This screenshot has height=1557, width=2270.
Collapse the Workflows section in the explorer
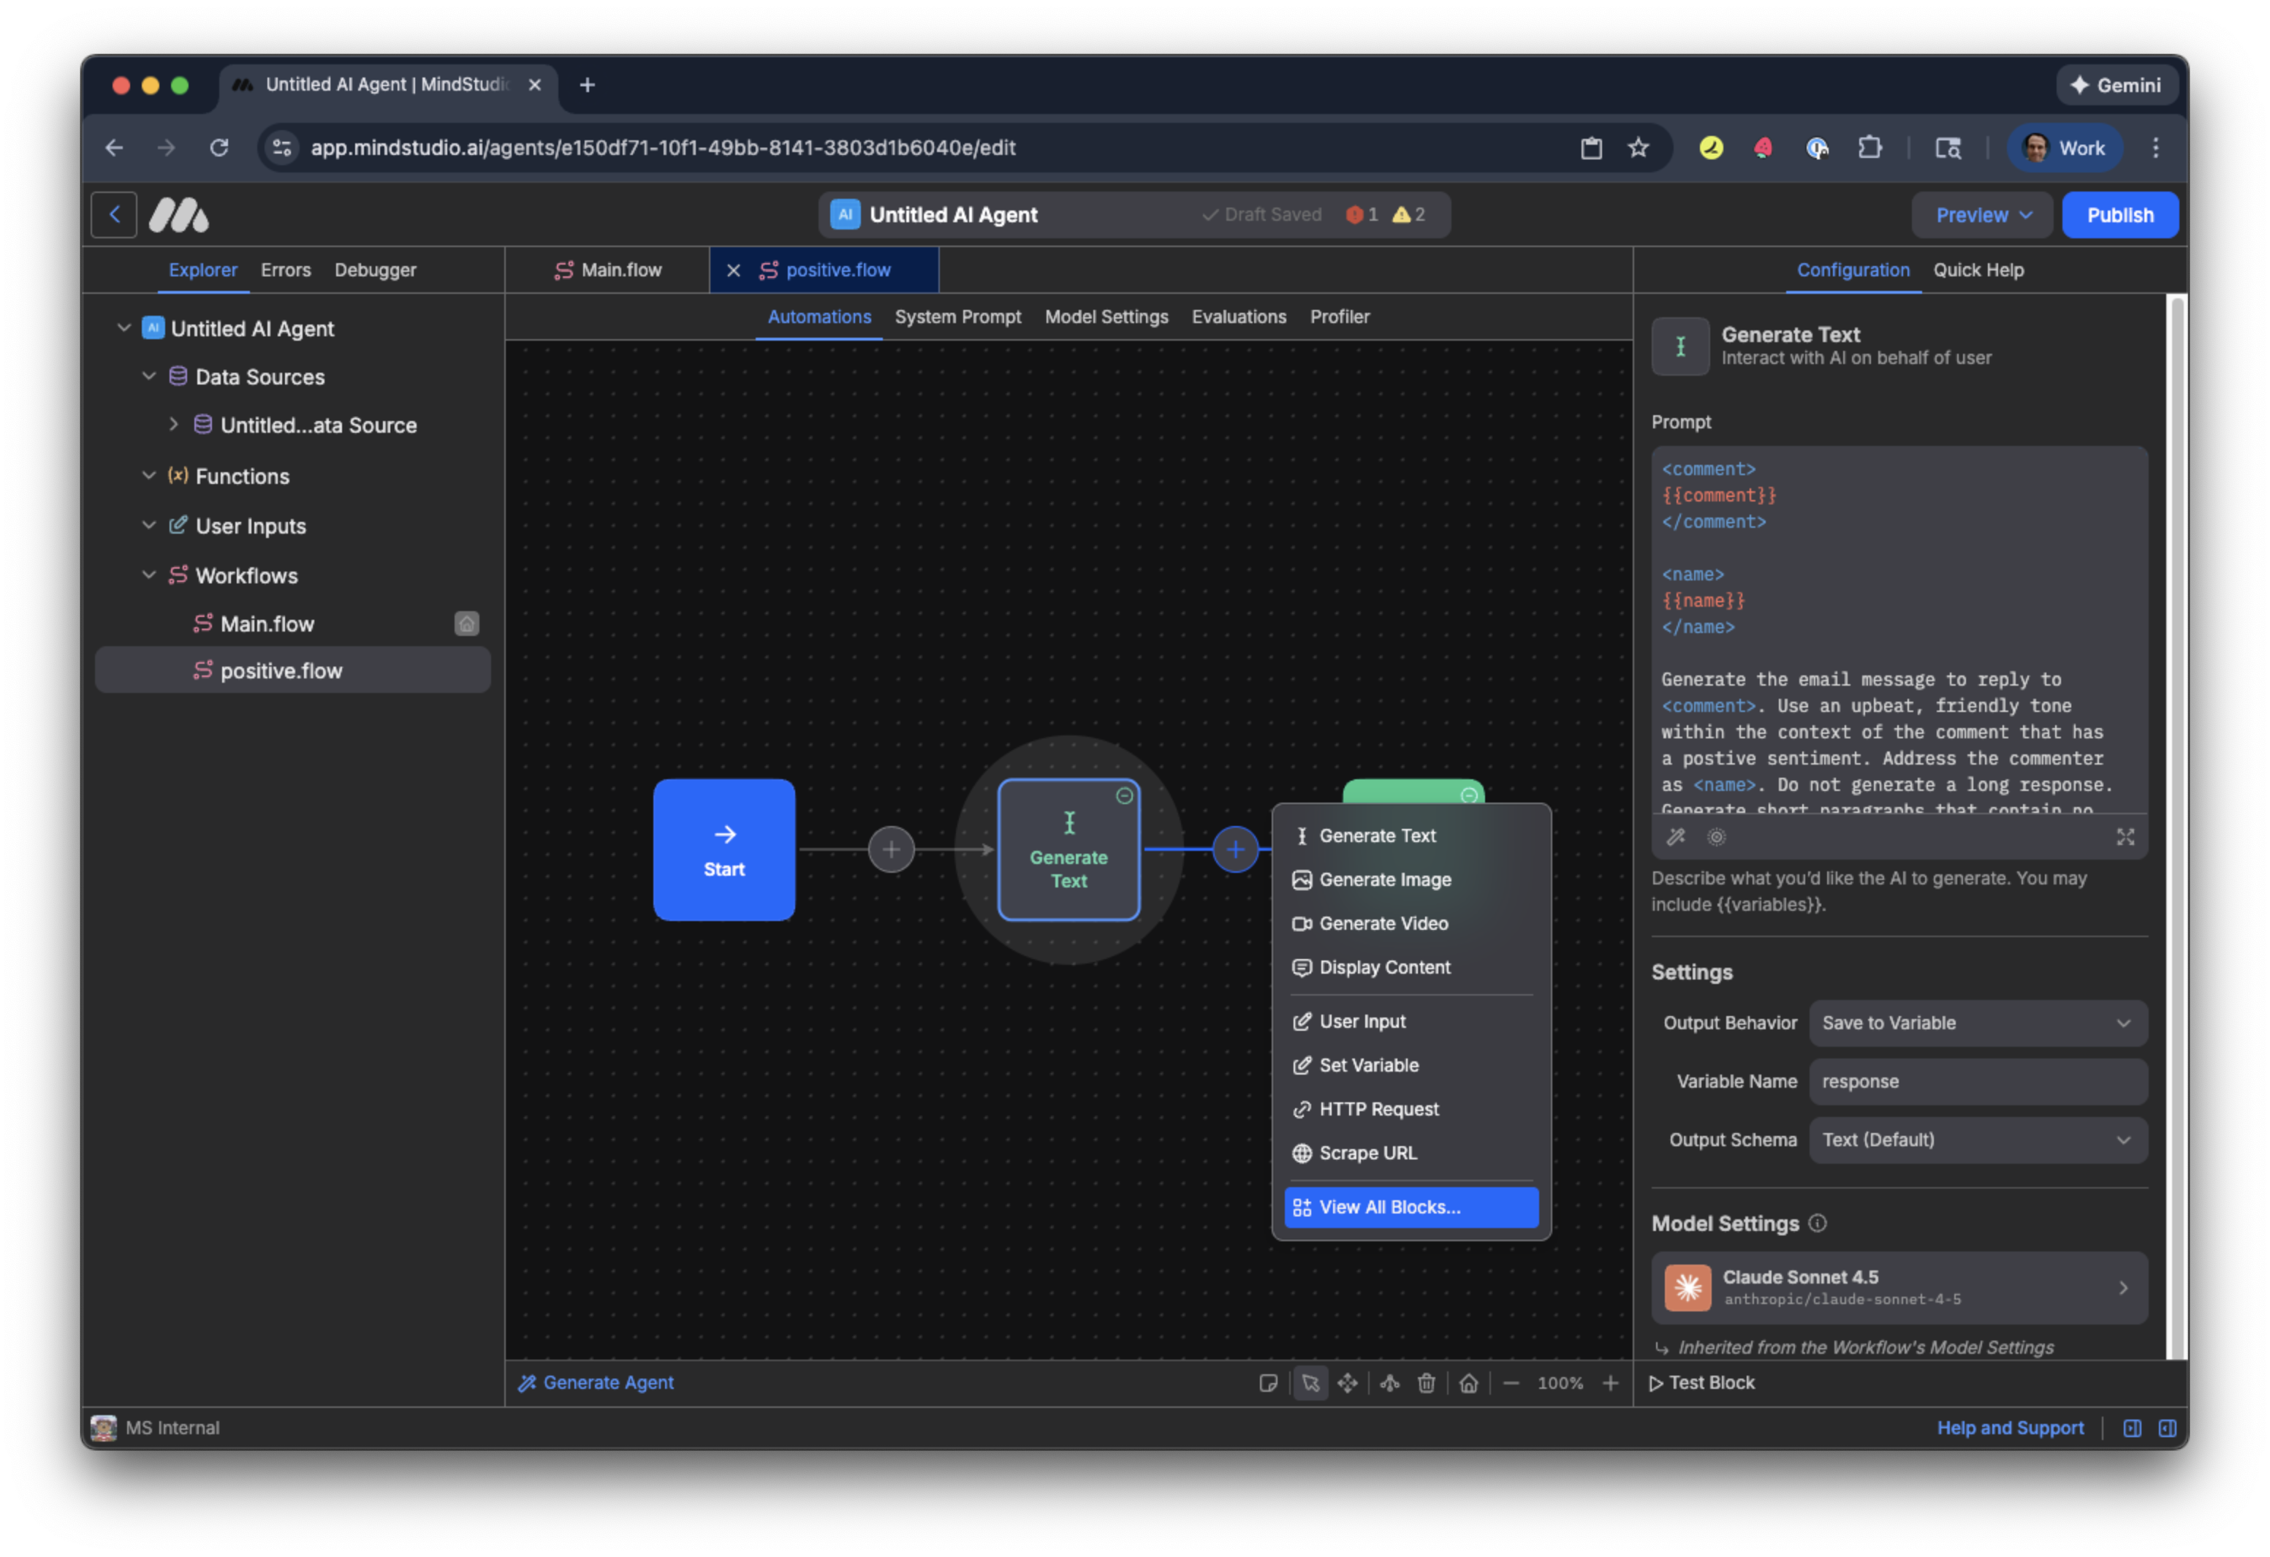pyautogui.click(x=148, y=575)
